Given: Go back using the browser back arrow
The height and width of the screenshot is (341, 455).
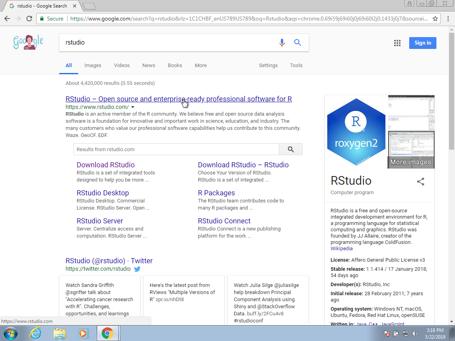Looking at the screenshot, I should (7, 19).
